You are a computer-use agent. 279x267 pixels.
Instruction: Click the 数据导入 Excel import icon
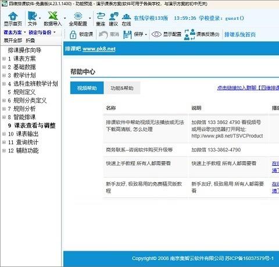click(53, 16)
